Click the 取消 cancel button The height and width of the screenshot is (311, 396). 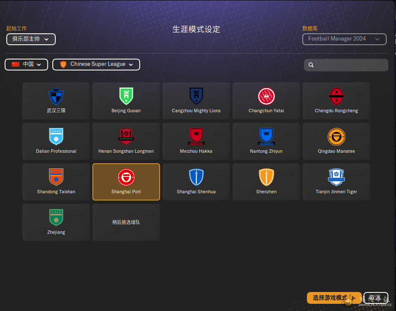coord(376,298)
